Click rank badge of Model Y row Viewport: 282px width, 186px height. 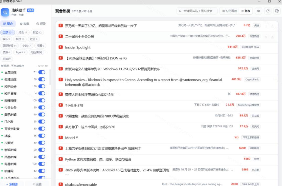(61, 137)
